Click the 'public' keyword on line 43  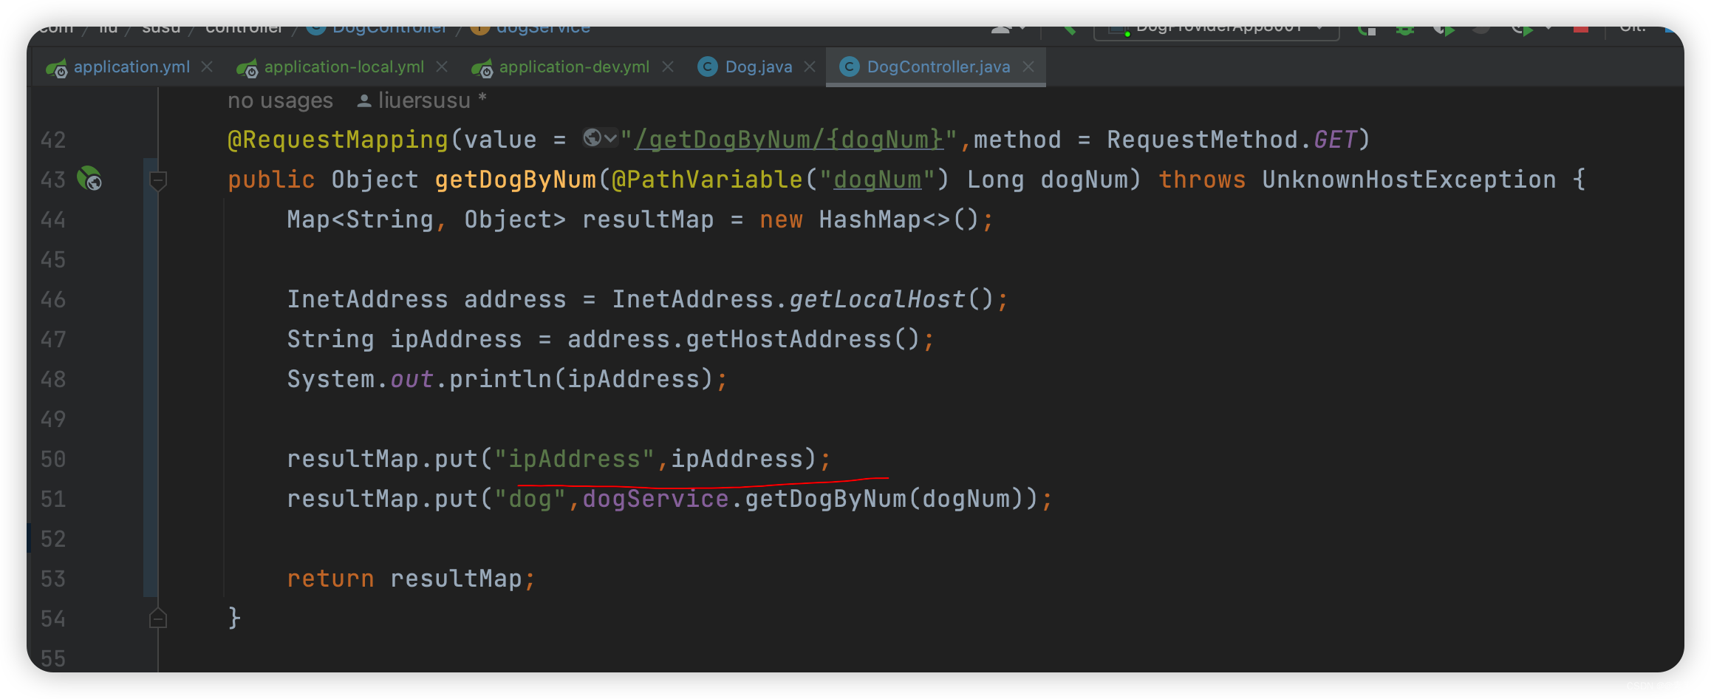[x=271, y=180]
